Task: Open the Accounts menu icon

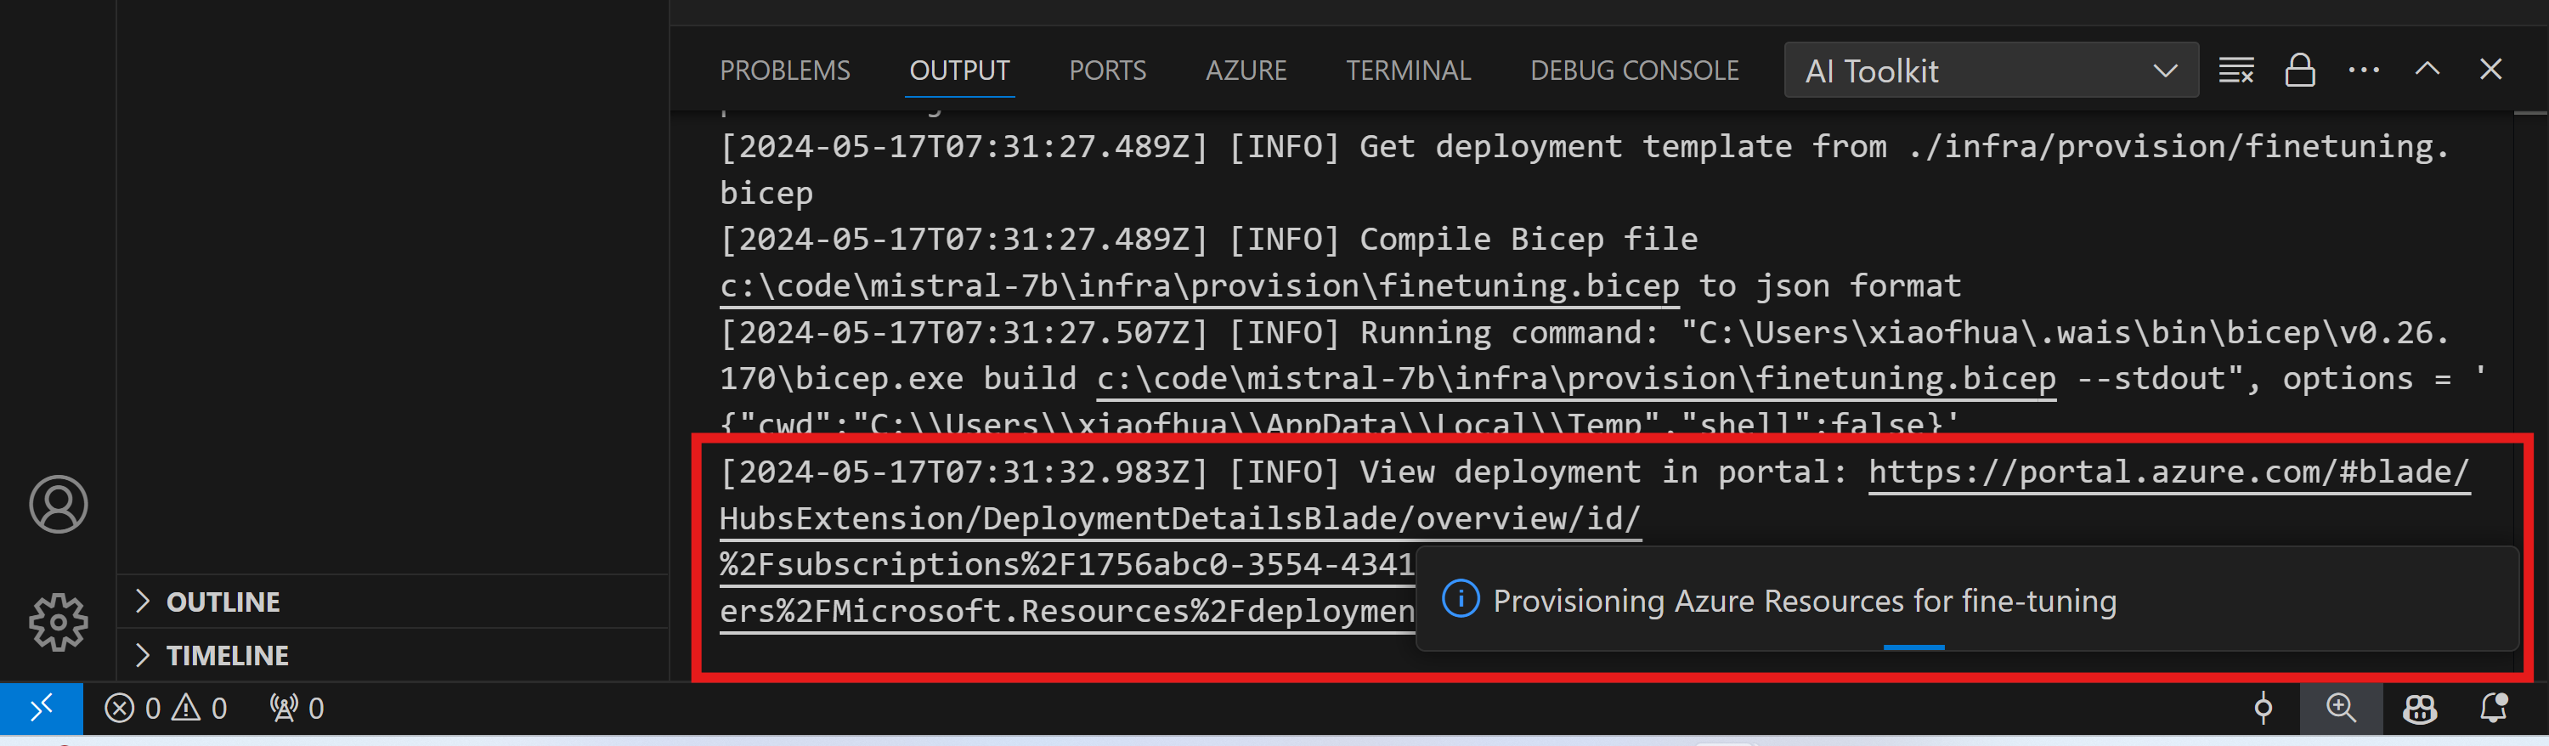Action: [x=59, y=505]
